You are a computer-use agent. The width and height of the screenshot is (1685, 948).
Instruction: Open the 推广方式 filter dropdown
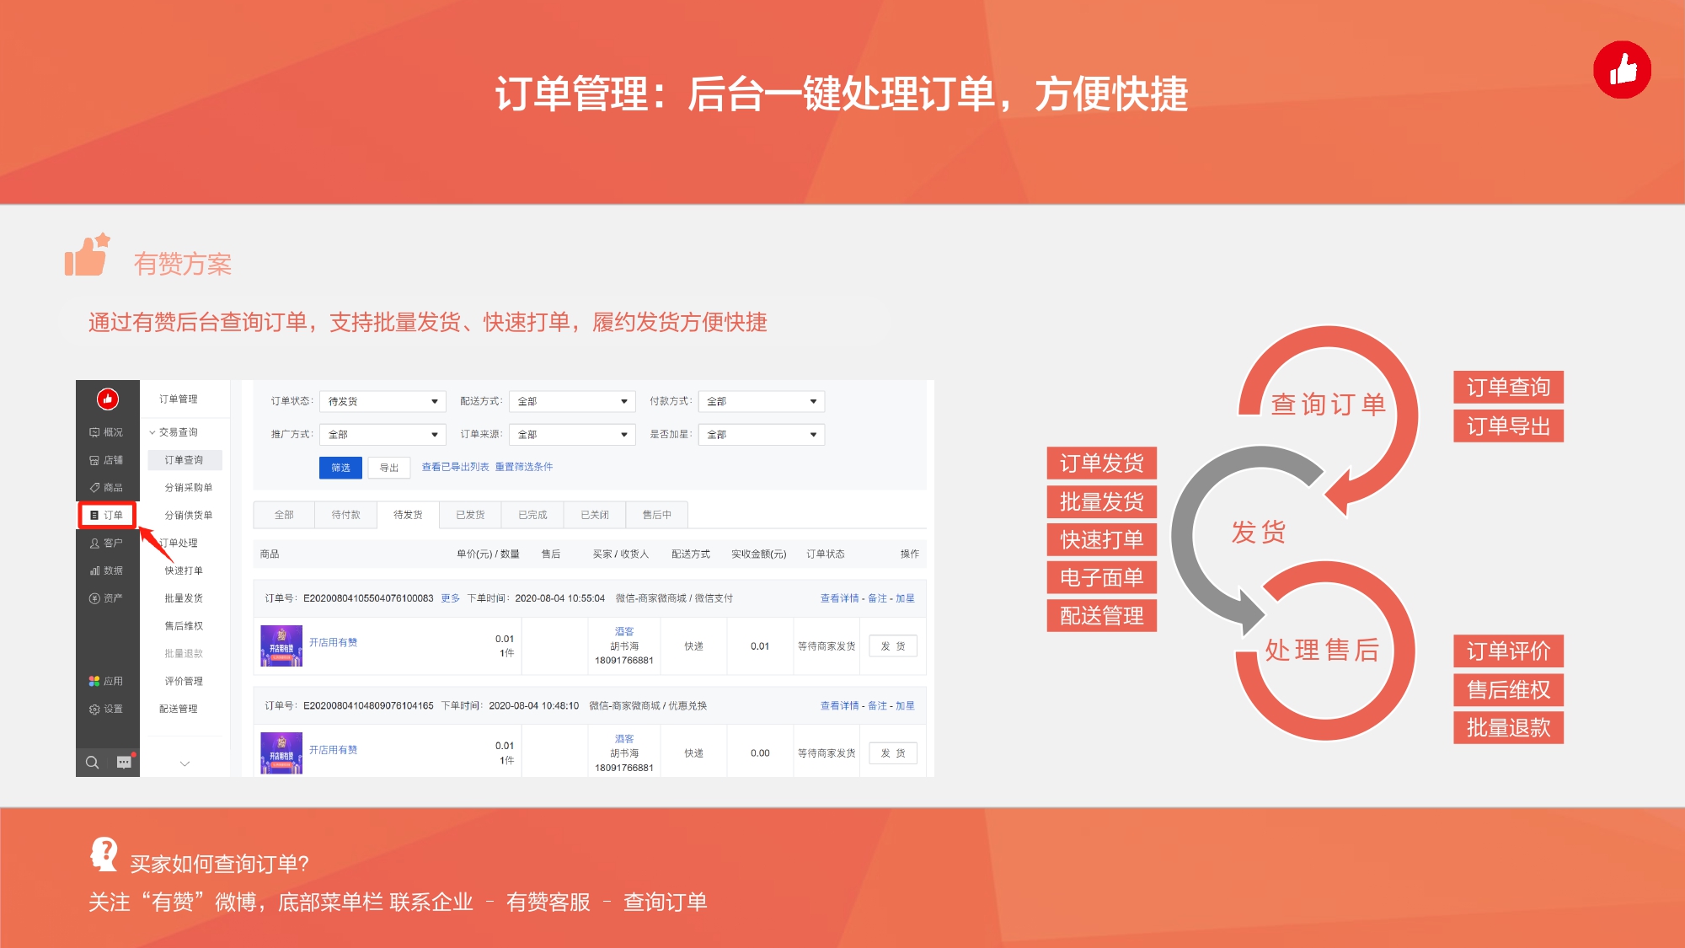click(382, 435)
